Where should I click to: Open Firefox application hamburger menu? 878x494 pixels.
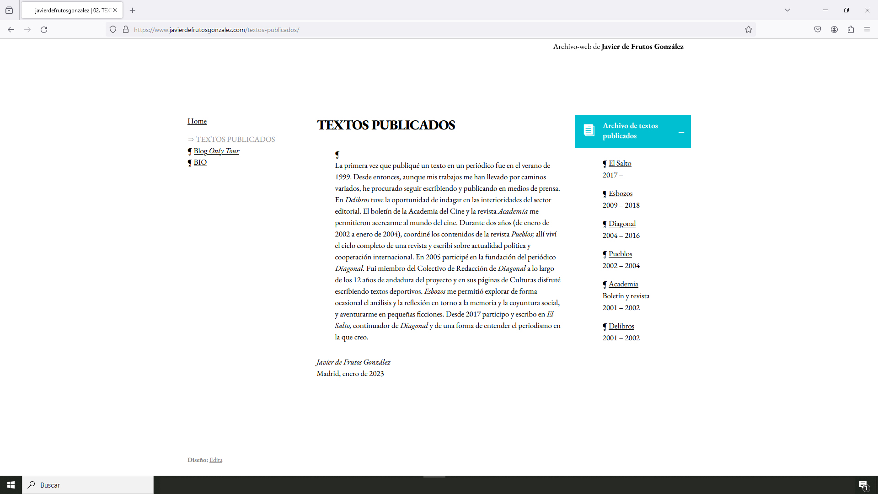[867, 30]
